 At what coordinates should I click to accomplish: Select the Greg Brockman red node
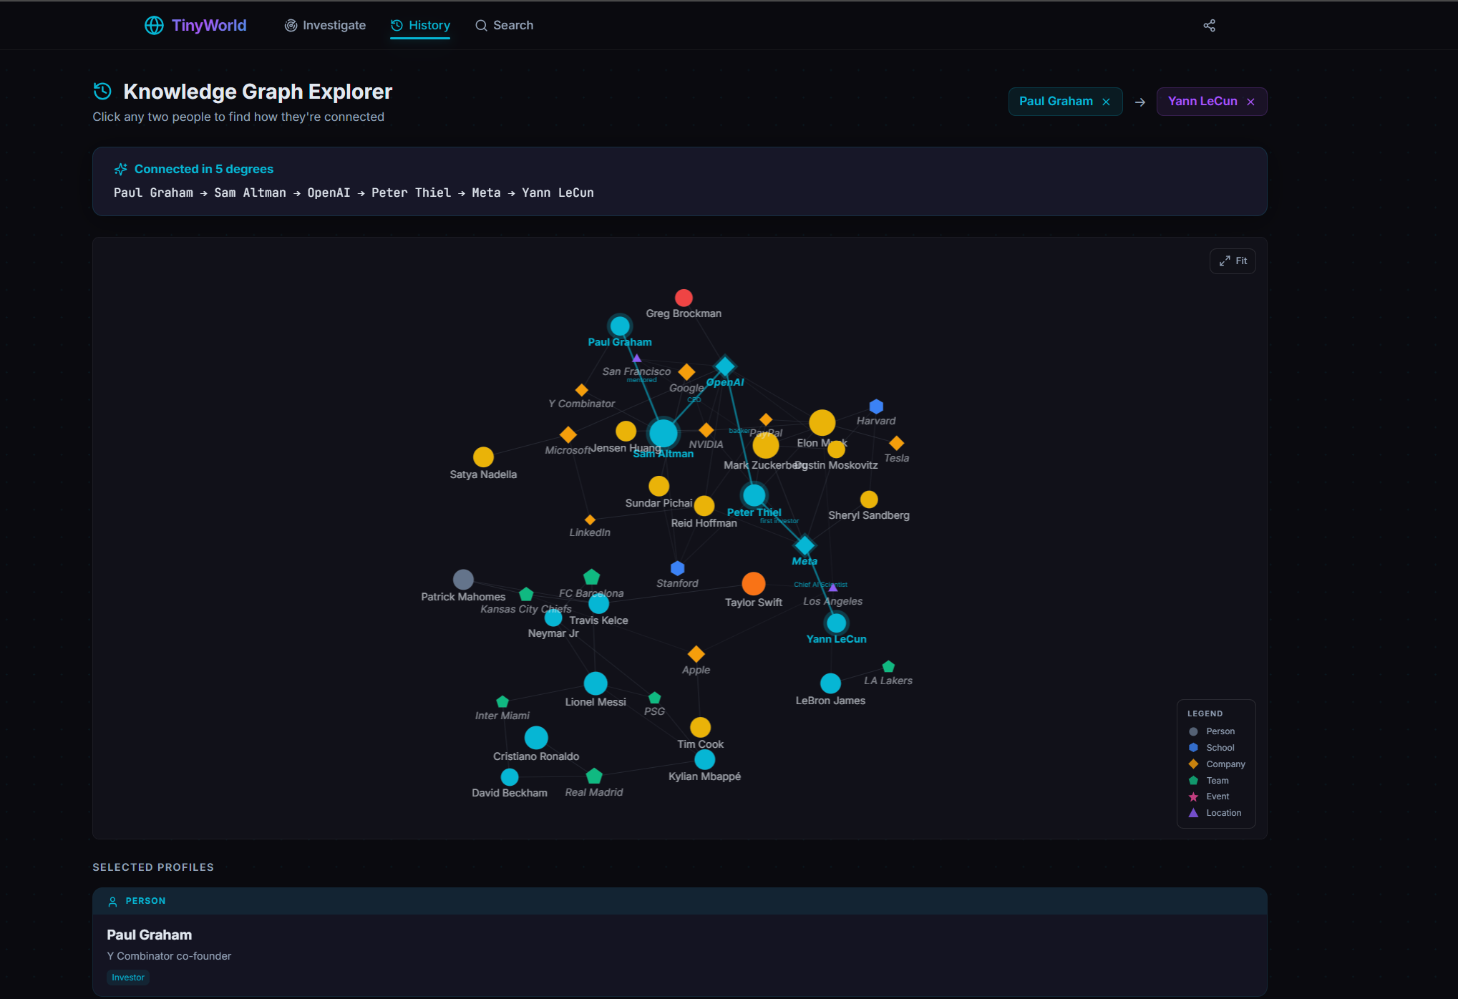click(x=684, y=298)
